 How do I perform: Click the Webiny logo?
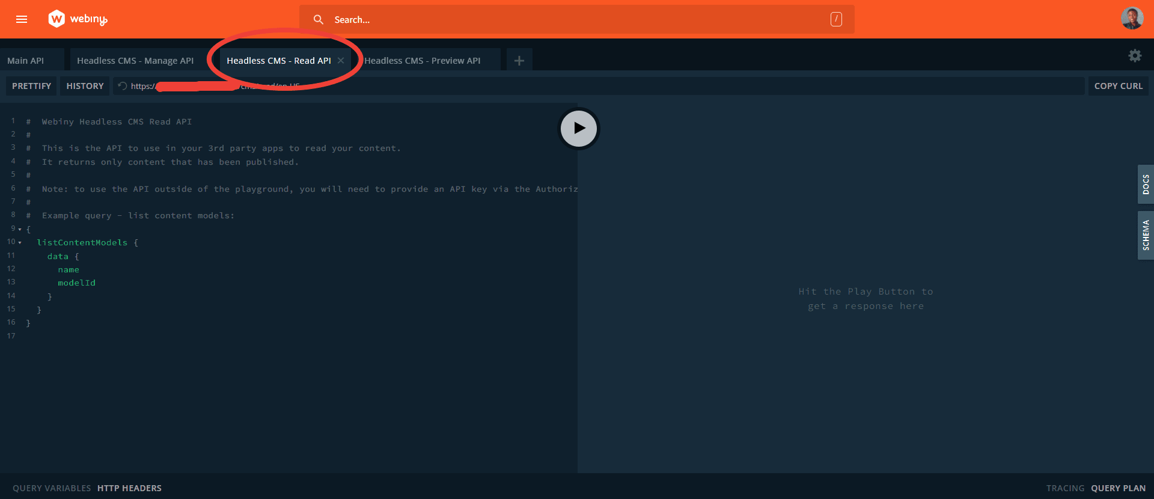pyautogui.click(x=78, y=19)
